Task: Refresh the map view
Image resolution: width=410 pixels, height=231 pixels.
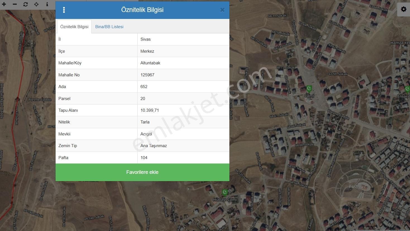Action: pyautogui.click(x=25, y=4)
